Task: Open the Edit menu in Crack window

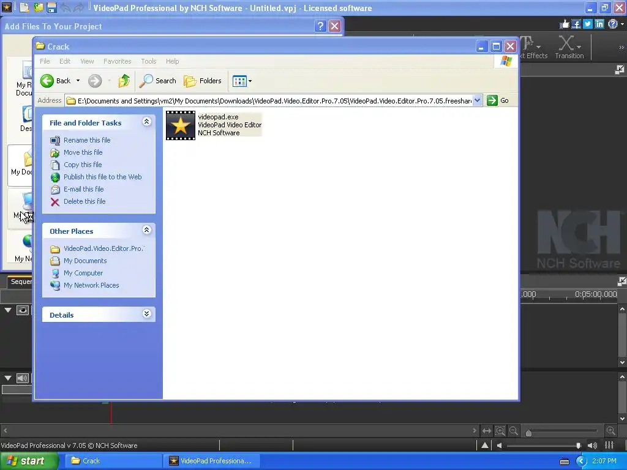Action: (x=65, y=61)
